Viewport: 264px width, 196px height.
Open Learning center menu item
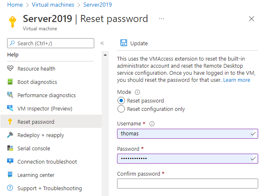coord(36,175)
